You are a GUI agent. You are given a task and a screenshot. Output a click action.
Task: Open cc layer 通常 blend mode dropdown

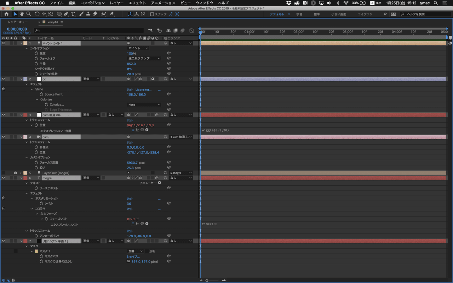tap(91, 79)
